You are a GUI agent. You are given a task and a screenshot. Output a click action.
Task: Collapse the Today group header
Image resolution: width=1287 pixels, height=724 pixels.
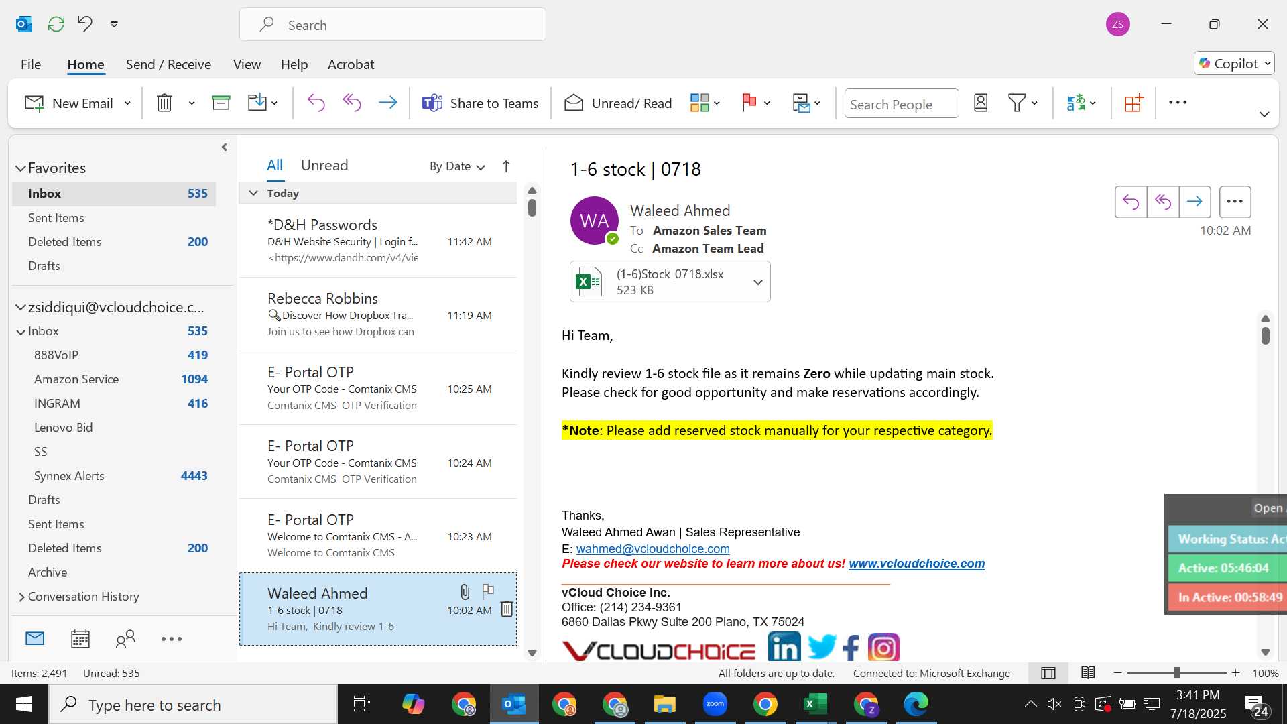(253, 193)
